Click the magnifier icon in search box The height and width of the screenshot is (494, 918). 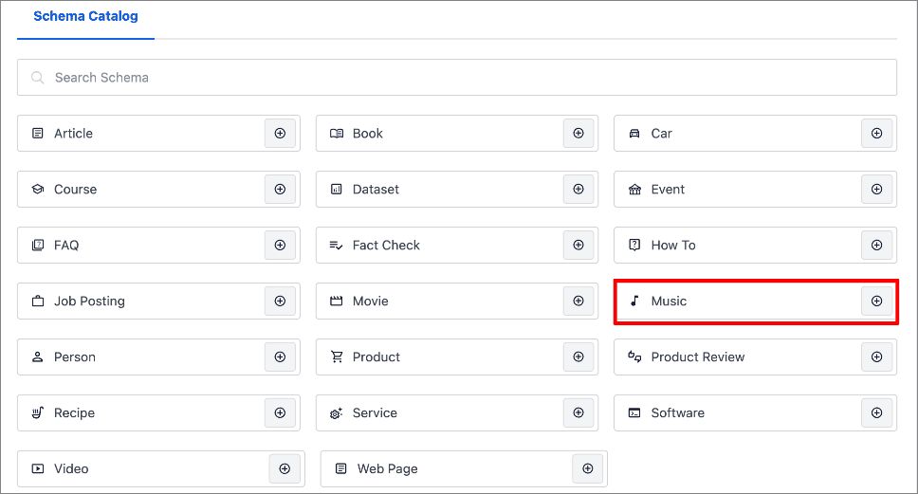[38, 77]
